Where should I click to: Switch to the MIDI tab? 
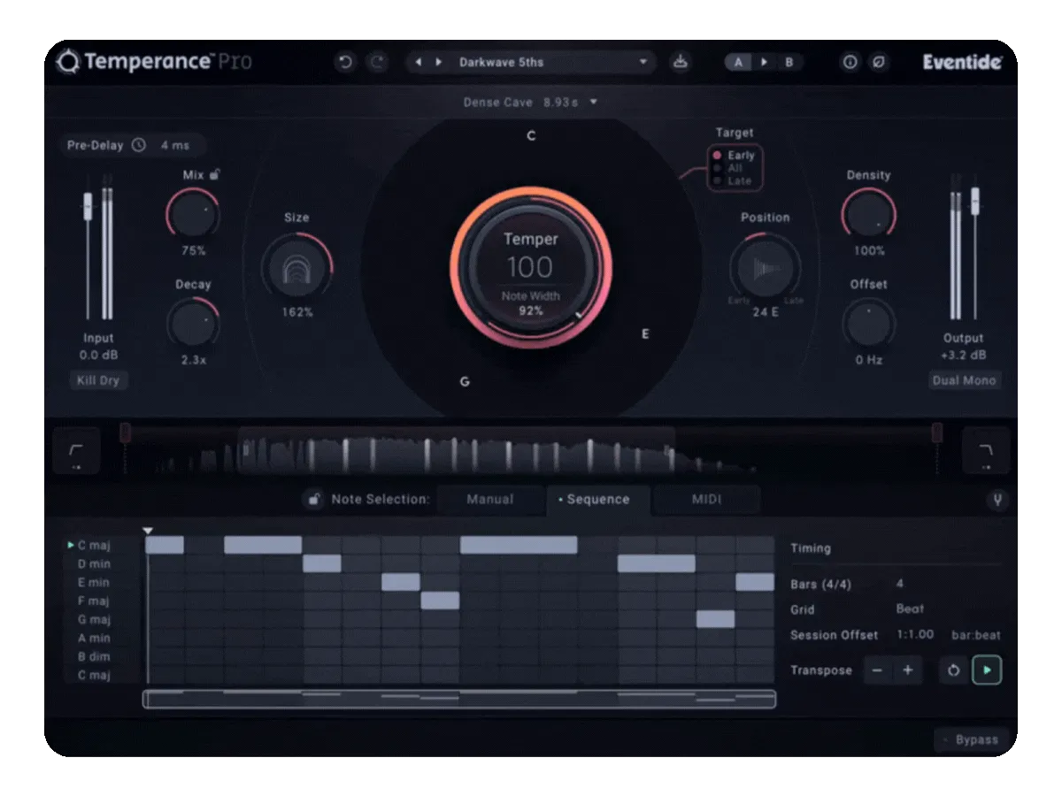[707, 500]
